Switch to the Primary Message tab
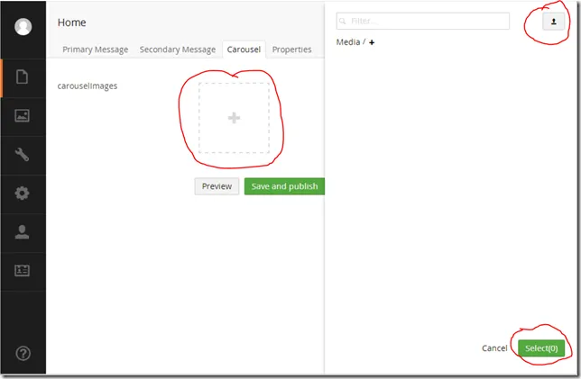The width and height of the screenshot is (581, 379). (95, 50)
